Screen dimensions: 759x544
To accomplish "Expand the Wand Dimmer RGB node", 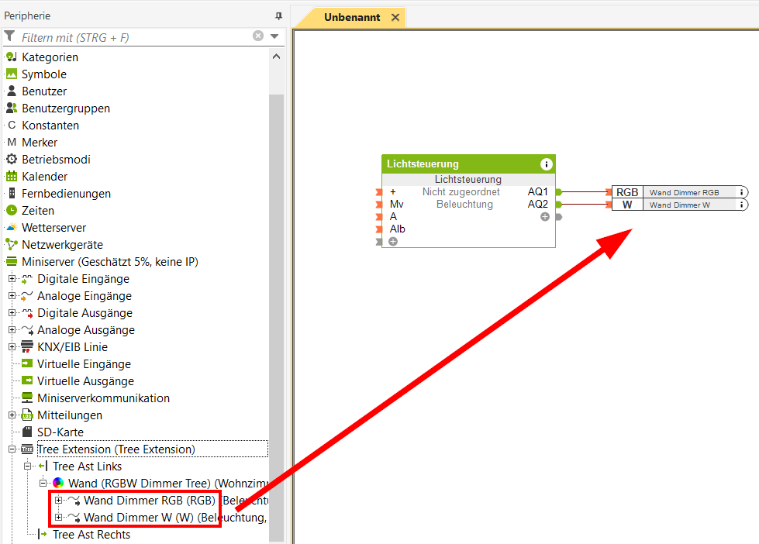I will 58,501.
